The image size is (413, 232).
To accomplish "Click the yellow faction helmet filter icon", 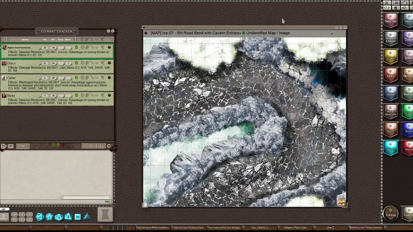I will coord(58,146).
